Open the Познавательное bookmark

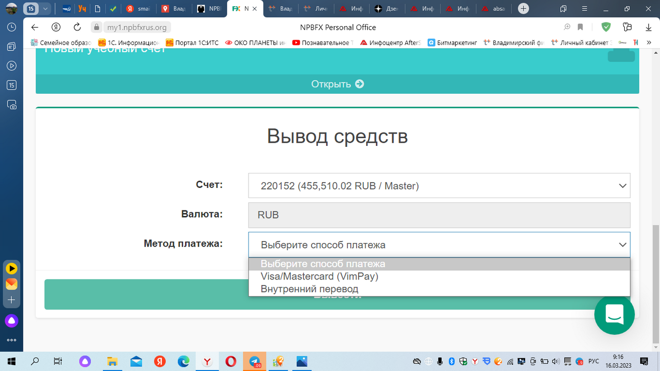tap(323, 43)
